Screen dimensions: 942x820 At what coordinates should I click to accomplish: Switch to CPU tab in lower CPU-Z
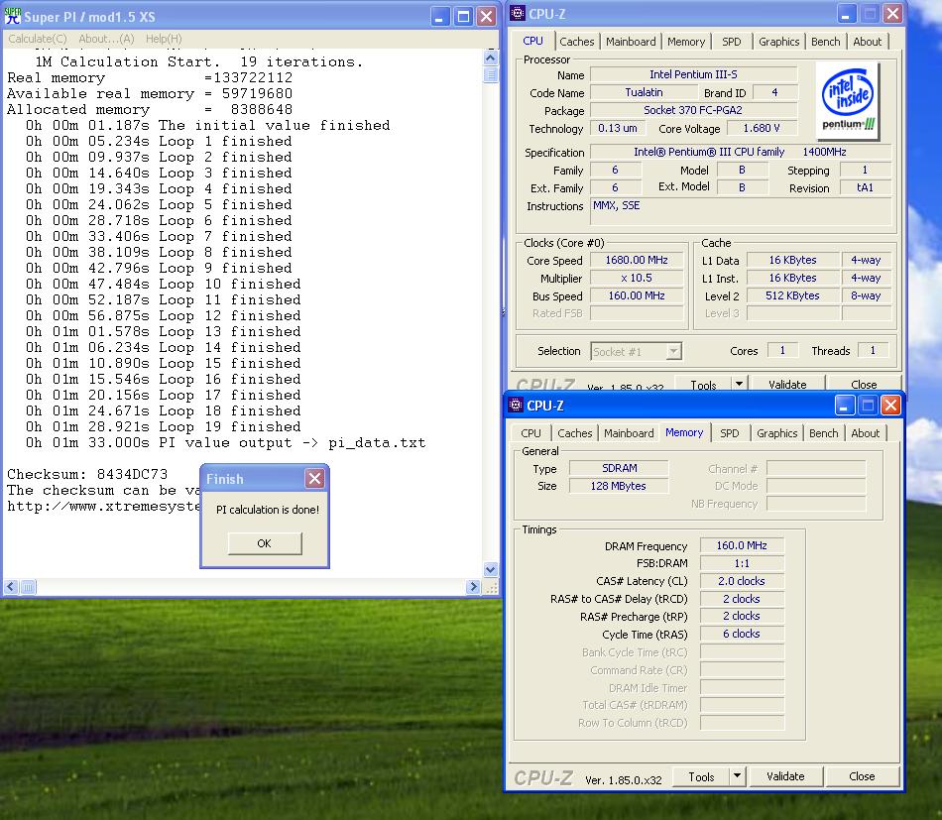point(530,433)
